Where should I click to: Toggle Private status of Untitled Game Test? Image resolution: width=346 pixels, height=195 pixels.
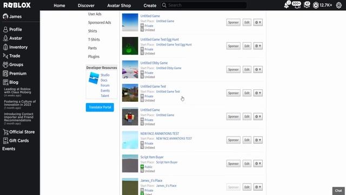click(147, 96)
